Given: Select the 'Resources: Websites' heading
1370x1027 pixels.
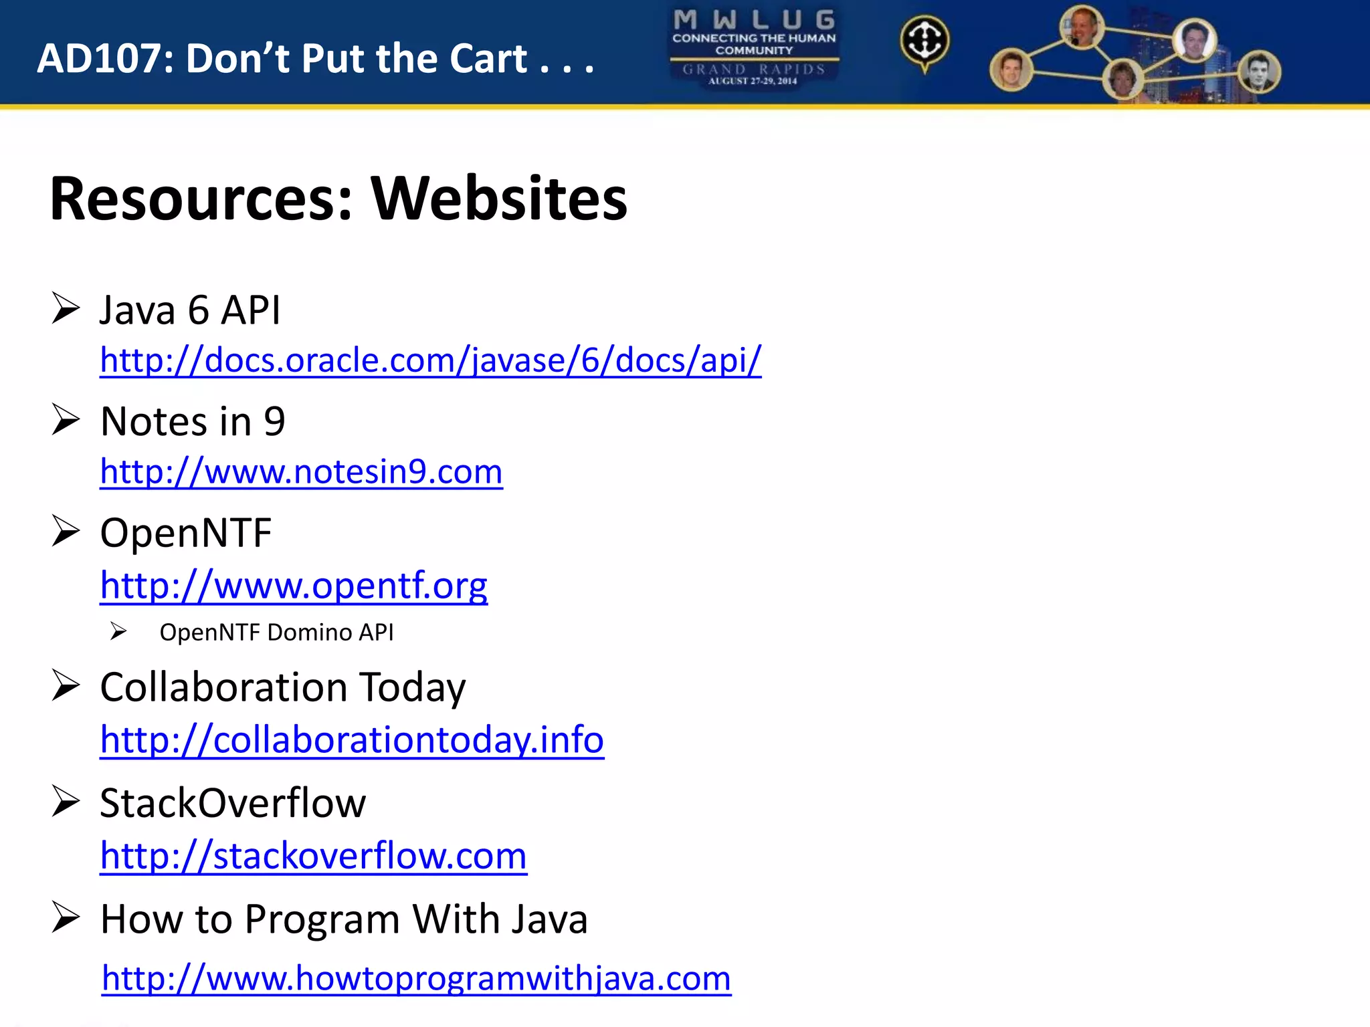Looking at the screenshot, I should [x=338, y=199].
